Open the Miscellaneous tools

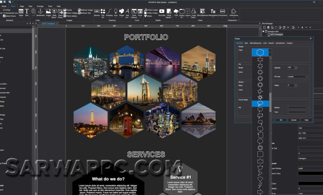click(x=202, y=12)
